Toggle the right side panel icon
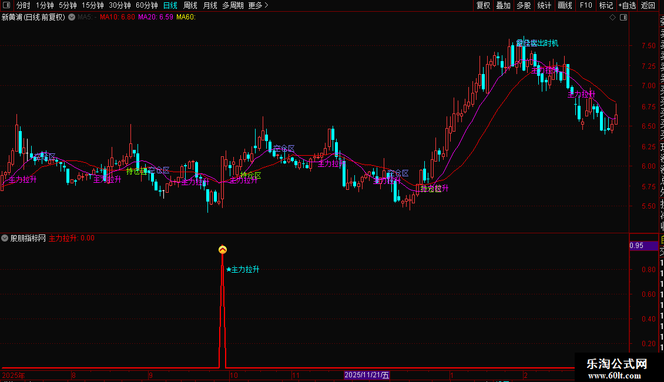Viewport: 664px width, 382px height. 623,18
